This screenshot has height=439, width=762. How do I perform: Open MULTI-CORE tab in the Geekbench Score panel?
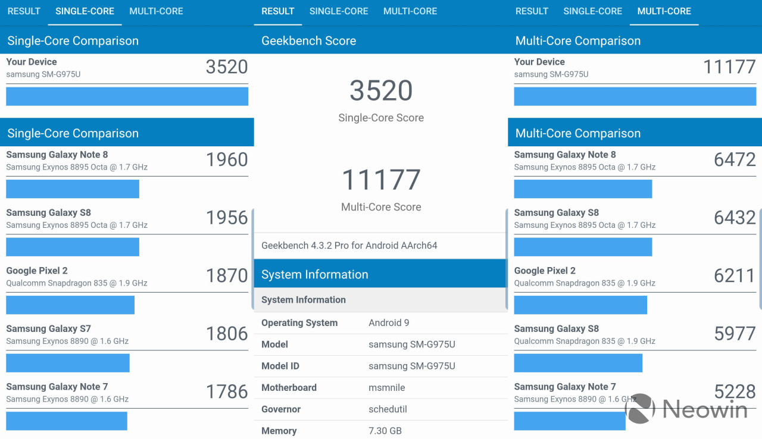point(410,11)
